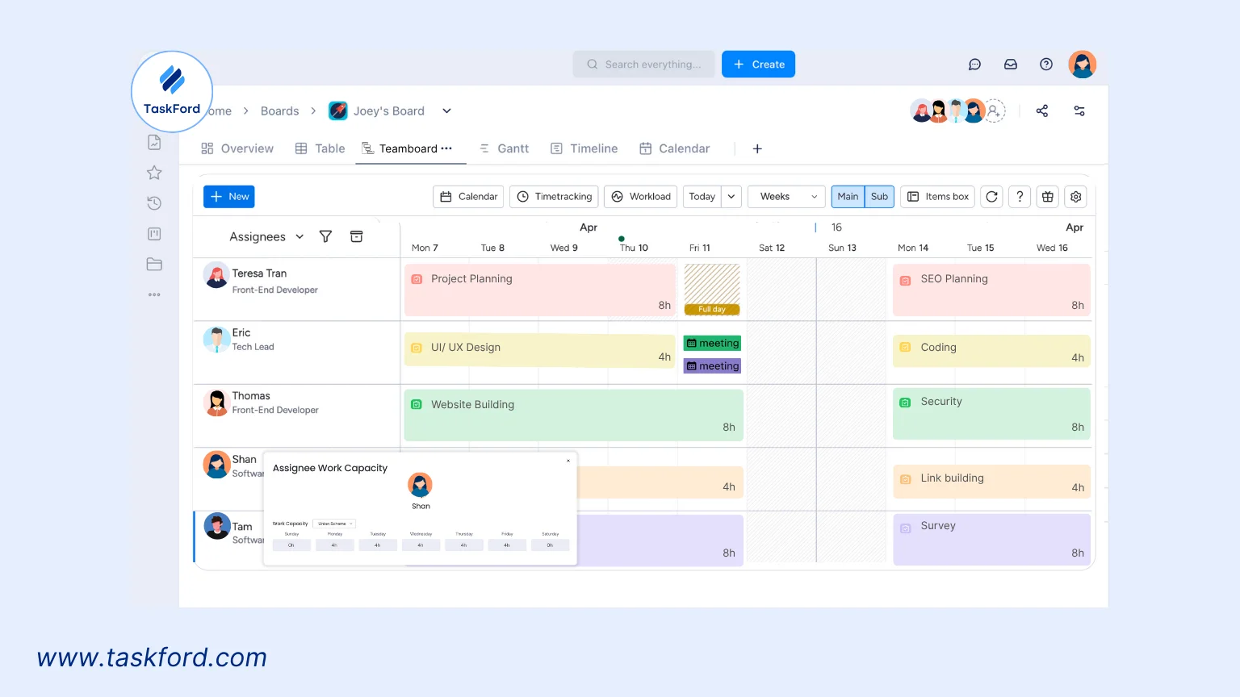Screen dimensions: 1240x697
Task: Click the archive box icon near Assignees
Action: pos(356,236)
